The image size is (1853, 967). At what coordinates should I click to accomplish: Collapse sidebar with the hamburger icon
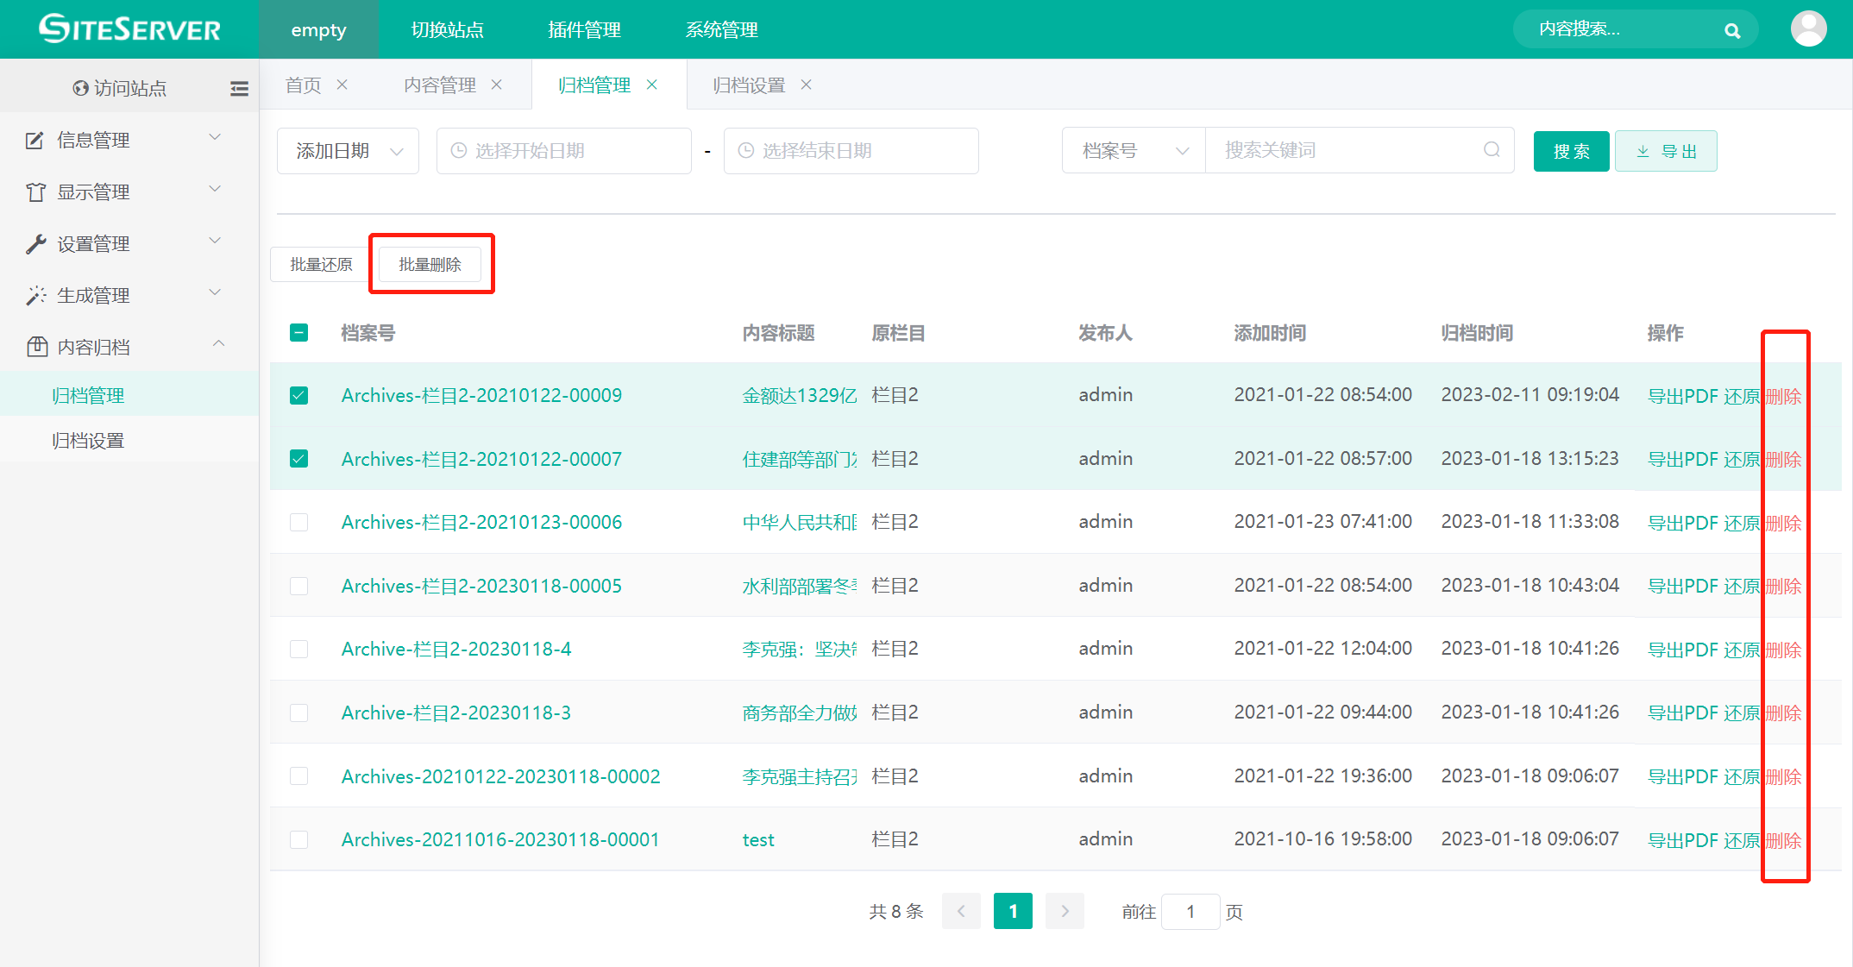click(x=239, y=88)
